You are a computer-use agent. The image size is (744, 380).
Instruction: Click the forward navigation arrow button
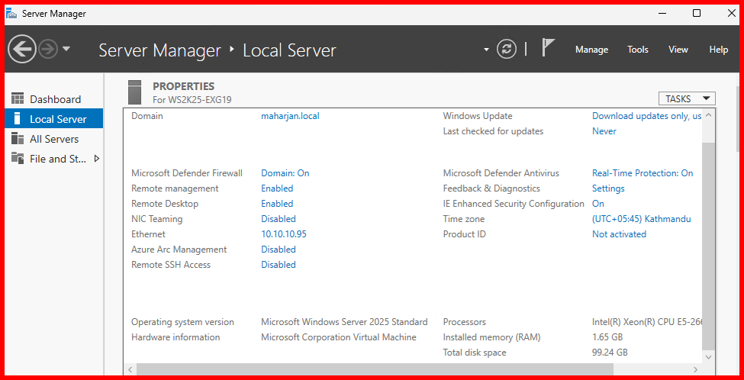pos(48,50)
